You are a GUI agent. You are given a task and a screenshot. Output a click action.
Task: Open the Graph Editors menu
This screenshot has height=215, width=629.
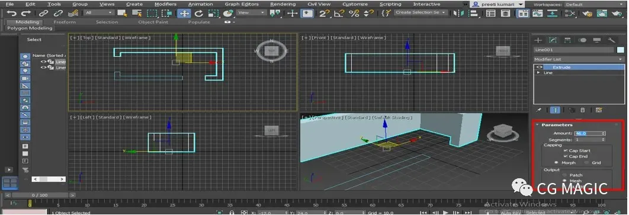(x=242, y=4)
